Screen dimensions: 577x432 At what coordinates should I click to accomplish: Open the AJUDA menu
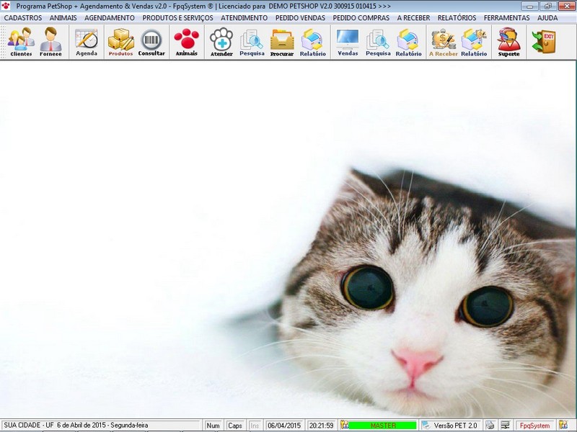[x=547, y=17]
